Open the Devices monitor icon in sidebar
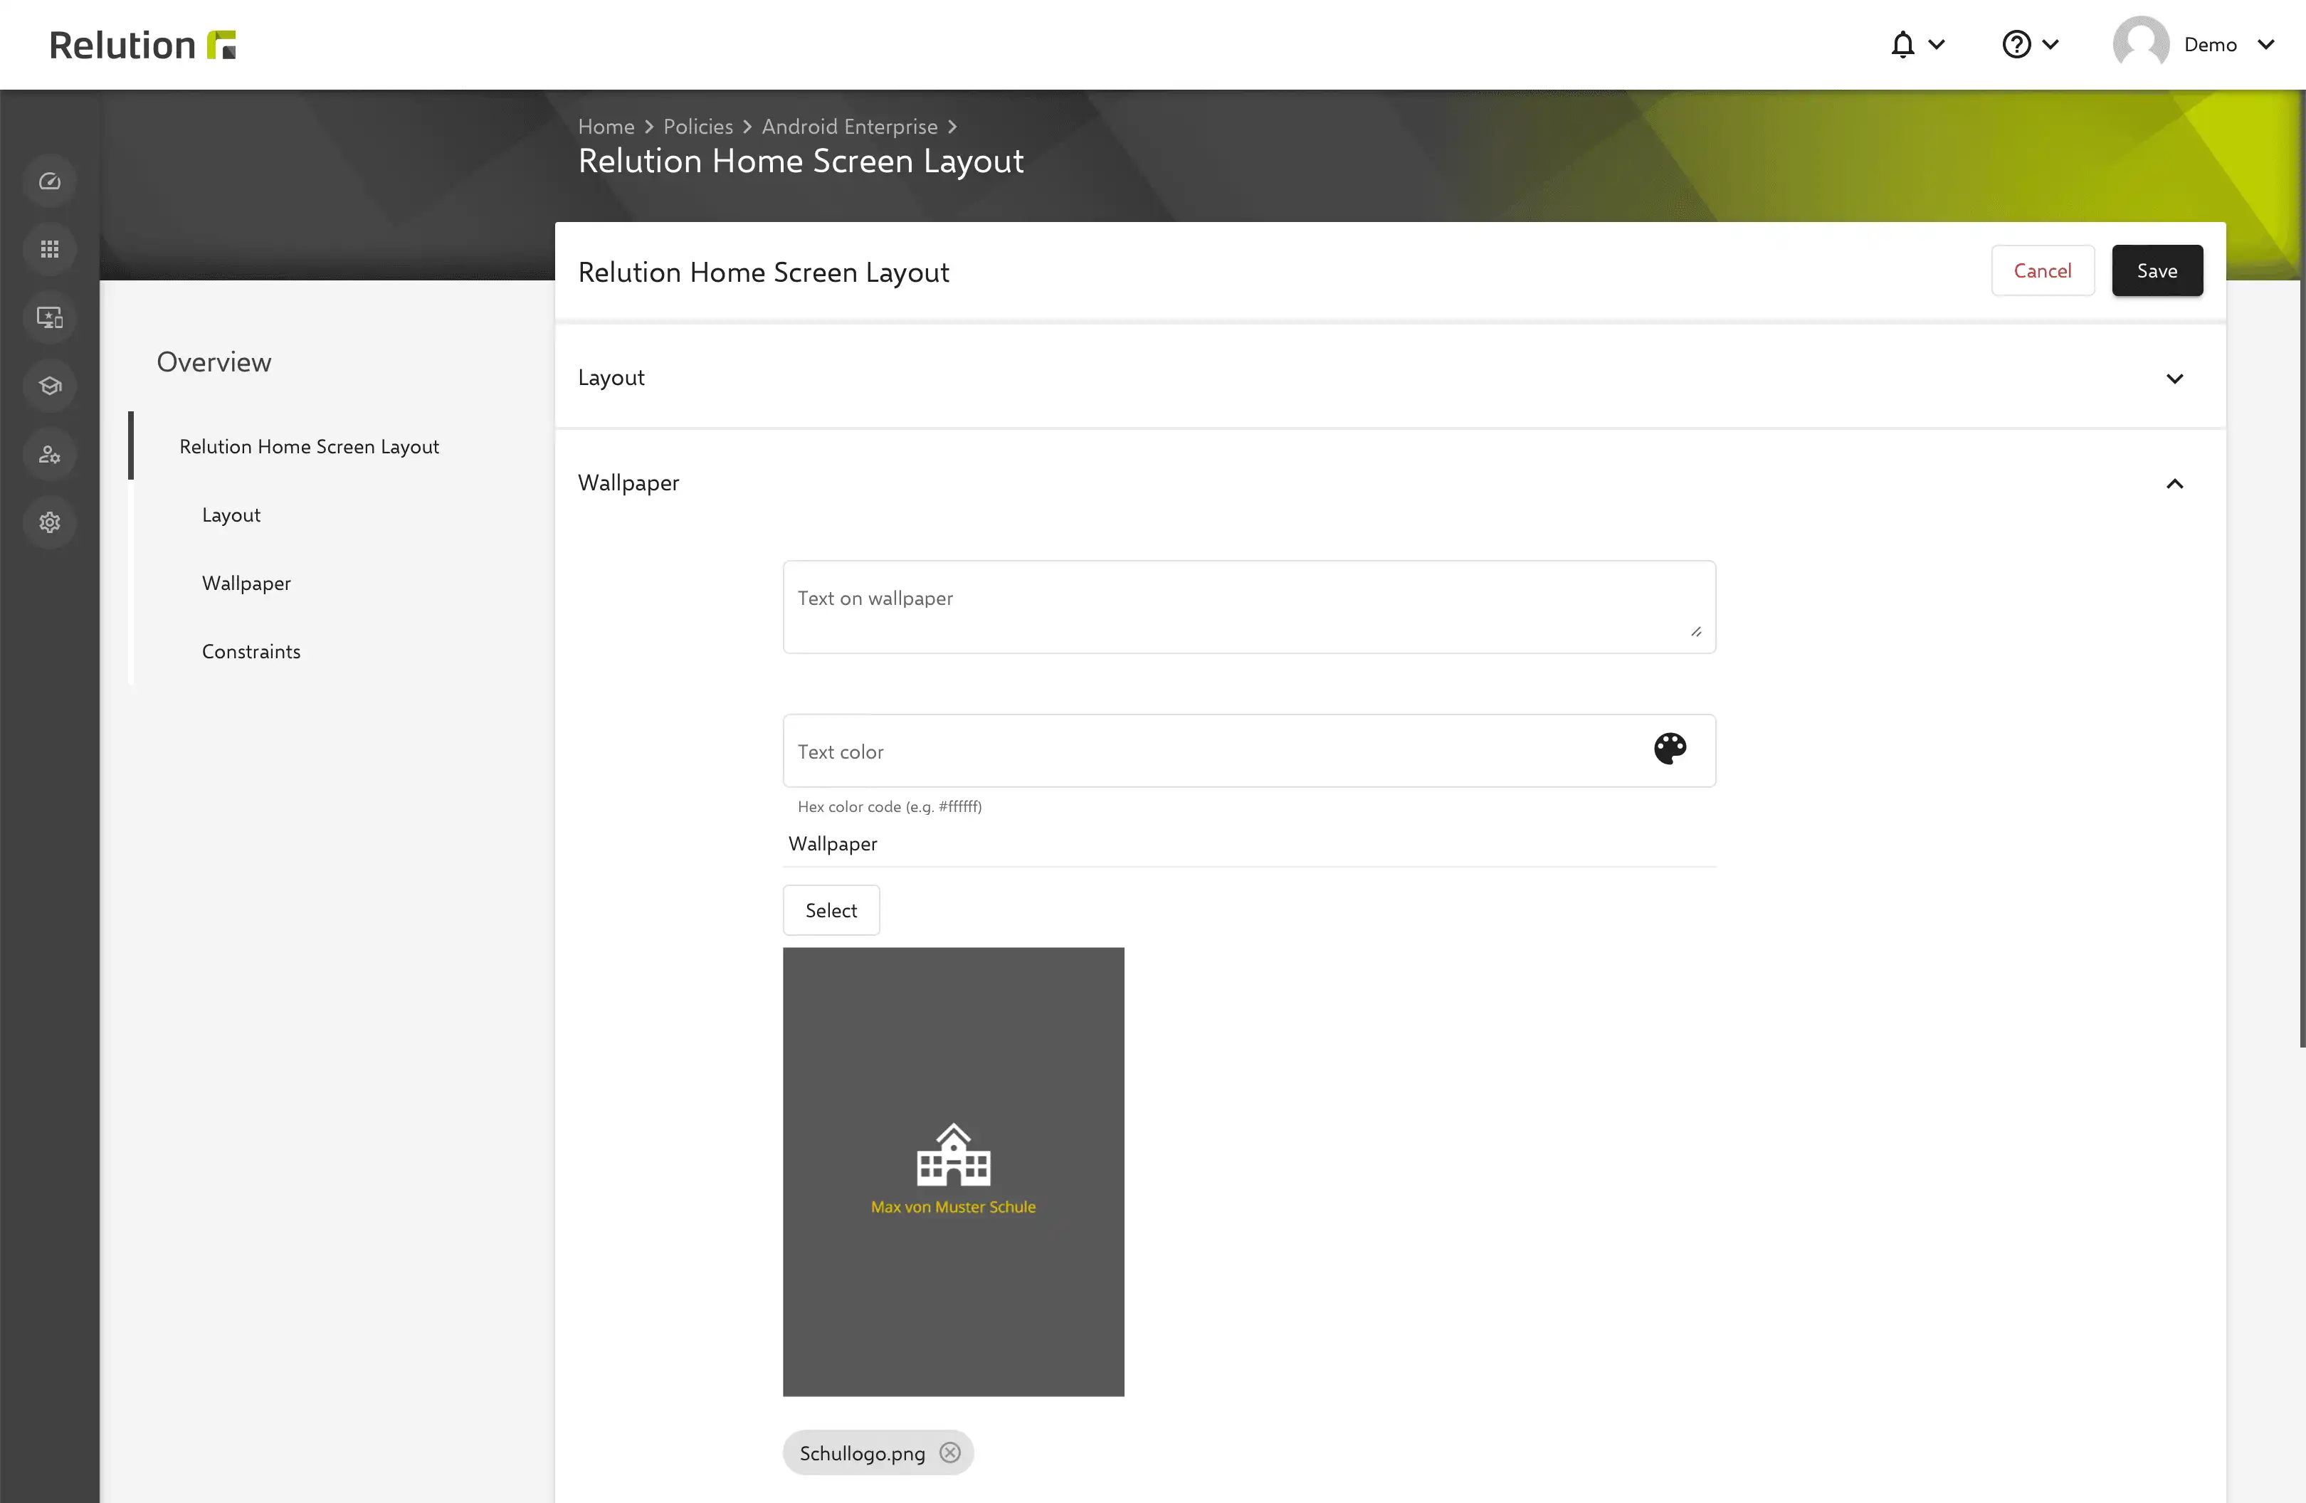This screenshot has width=2306, height=1503. tap(49, 318)
